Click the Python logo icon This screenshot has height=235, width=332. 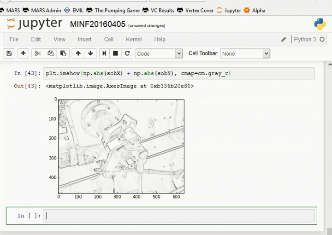click(x=320, y=24)
